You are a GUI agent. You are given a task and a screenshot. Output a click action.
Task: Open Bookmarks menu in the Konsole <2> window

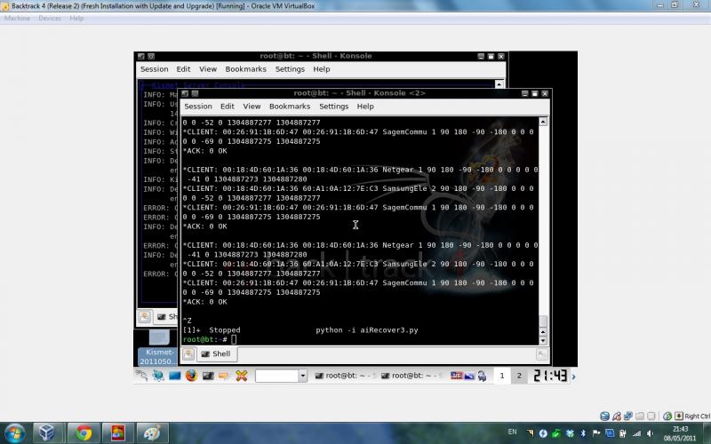coord(289,106)
